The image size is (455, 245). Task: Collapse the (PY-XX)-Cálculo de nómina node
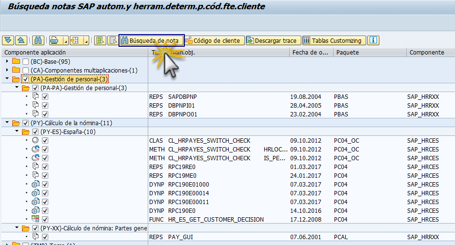(x=17, y=227)
